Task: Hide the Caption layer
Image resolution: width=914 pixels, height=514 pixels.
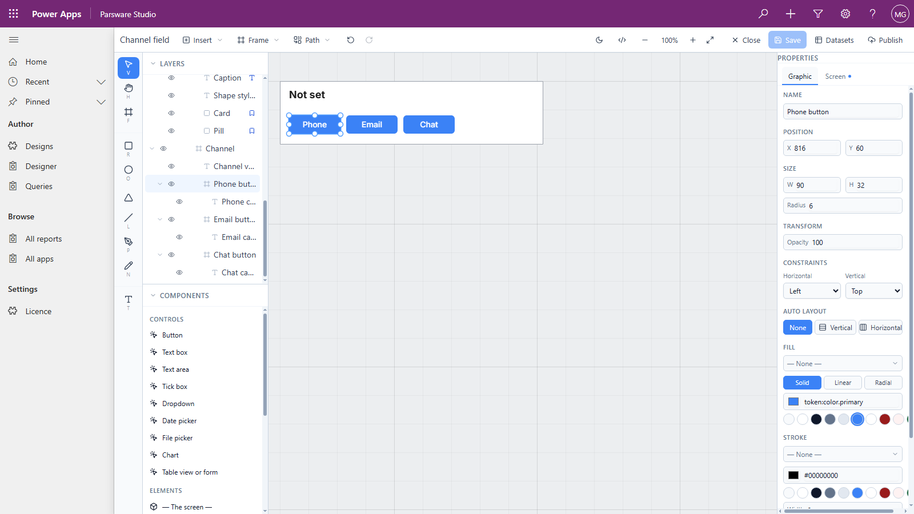Action: click(171, 78)
